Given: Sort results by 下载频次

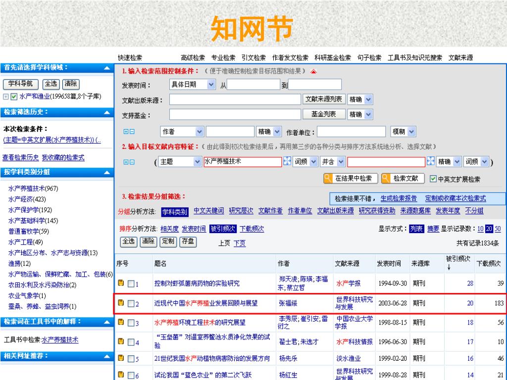Looking at the screenshot, I should click(252, 229).
